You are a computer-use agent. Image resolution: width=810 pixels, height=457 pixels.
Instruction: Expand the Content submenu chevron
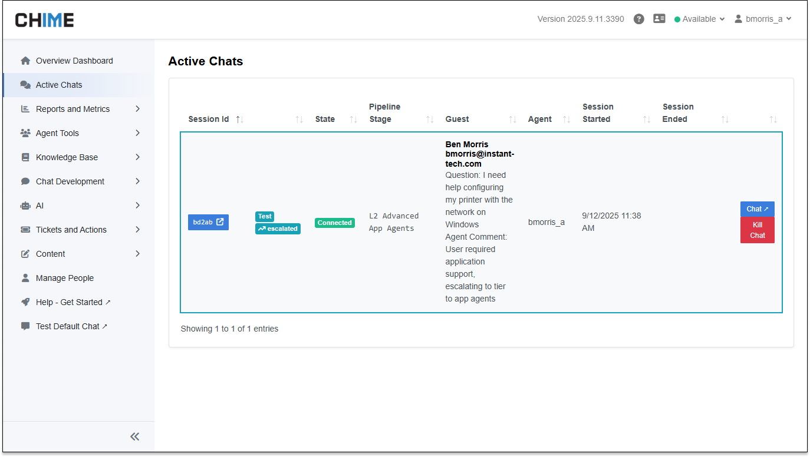[137, 254]
